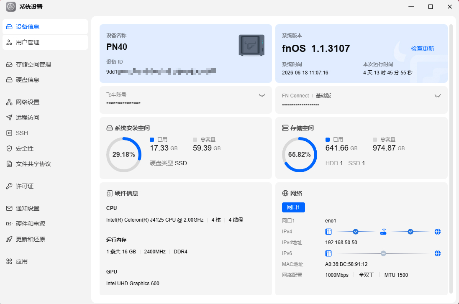Select the 网口1 tab button

[293, 207]
